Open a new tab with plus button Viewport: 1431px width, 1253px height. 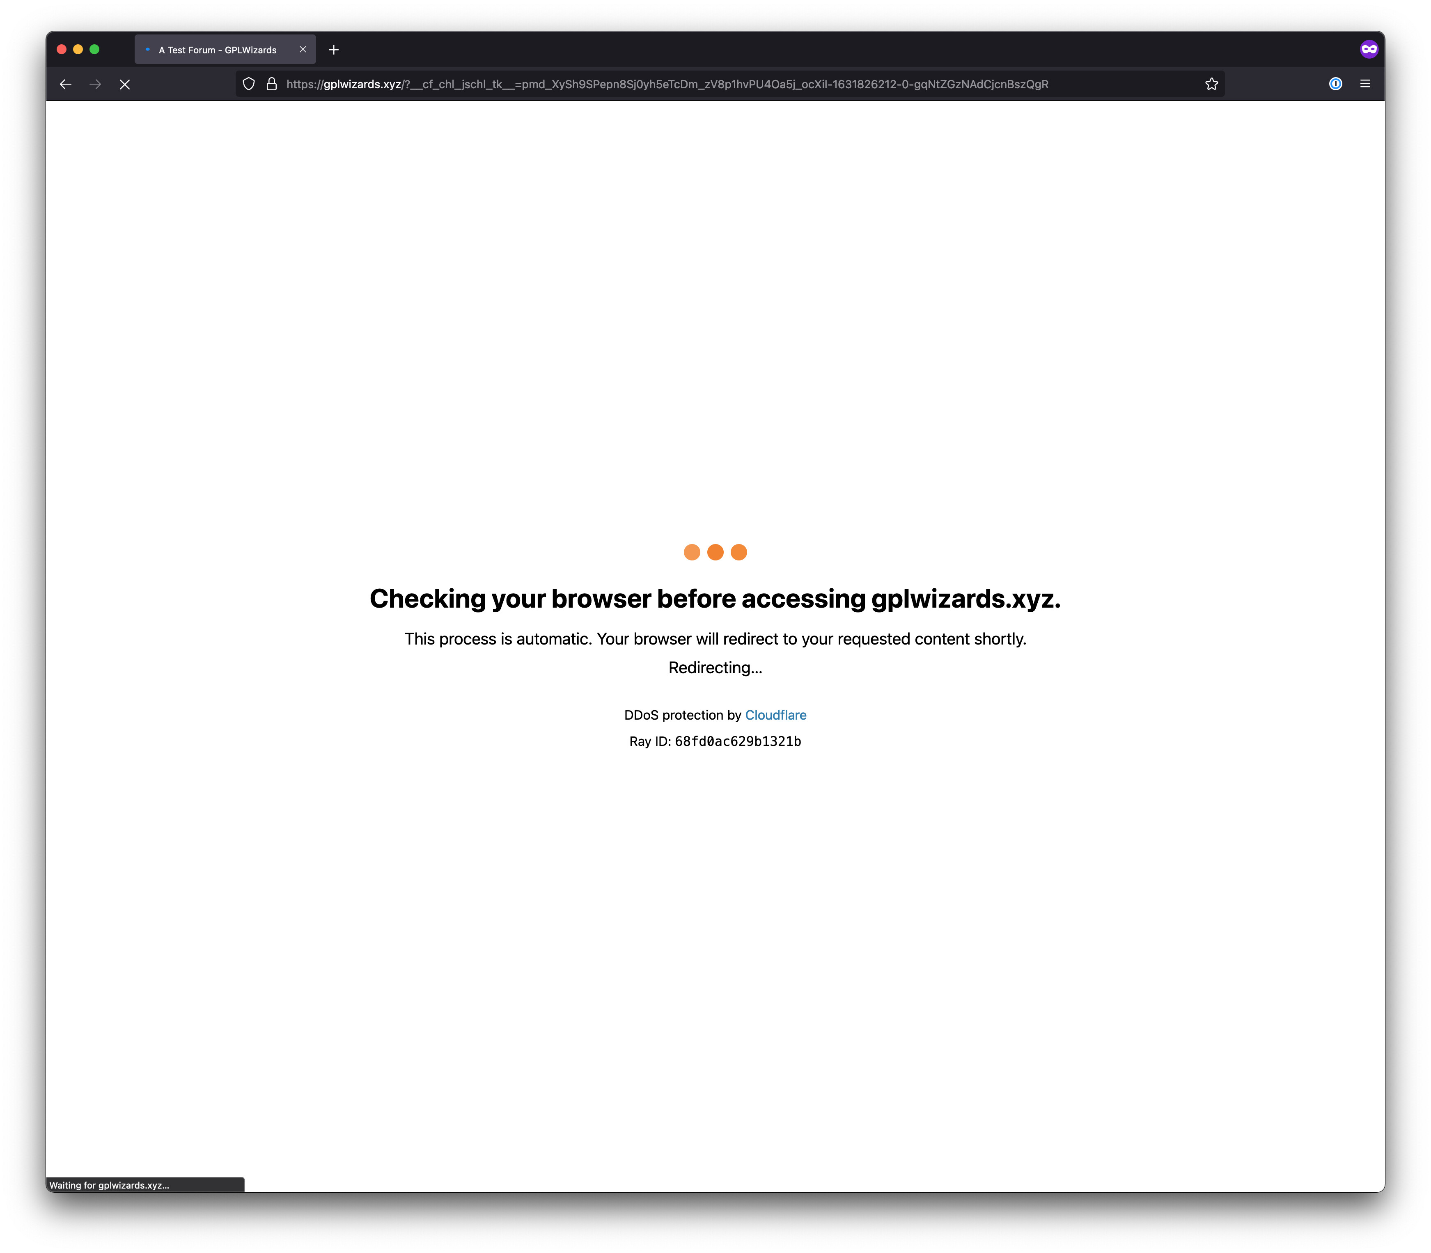(x=334, y=50)
